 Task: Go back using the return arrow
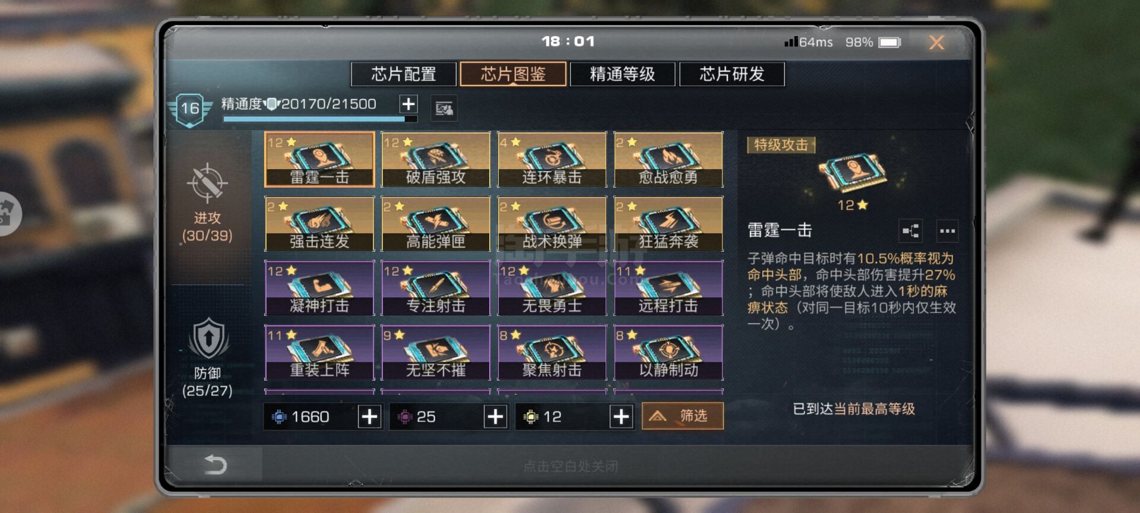tap(215, 464)
